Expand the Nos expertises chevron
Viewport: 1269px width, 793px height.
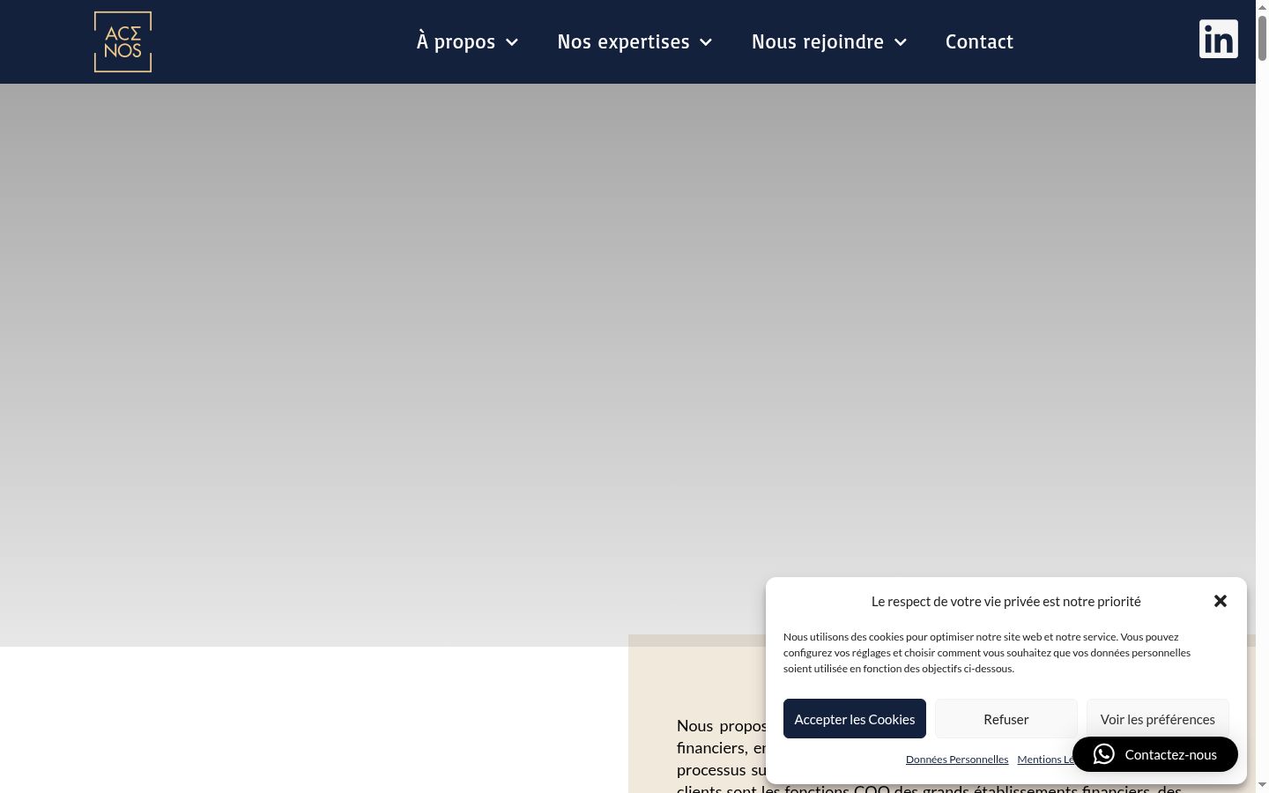(x=706, y=42)
